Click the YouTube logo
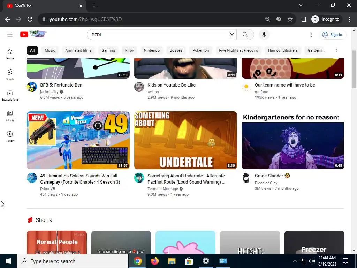This screenshot has width=357, height=268. coord(33,34)
